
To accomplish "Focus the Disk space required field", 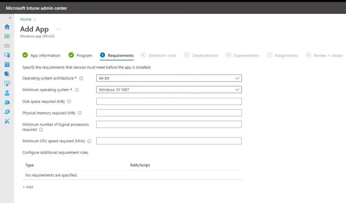I will (169, 101).
